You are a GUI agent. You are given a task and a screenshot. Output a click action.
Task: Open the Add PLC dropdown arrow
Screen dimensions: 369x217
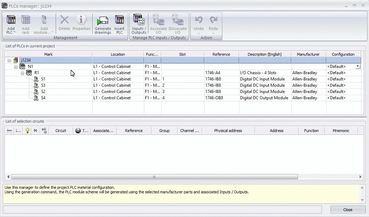[x=14, y=32]
